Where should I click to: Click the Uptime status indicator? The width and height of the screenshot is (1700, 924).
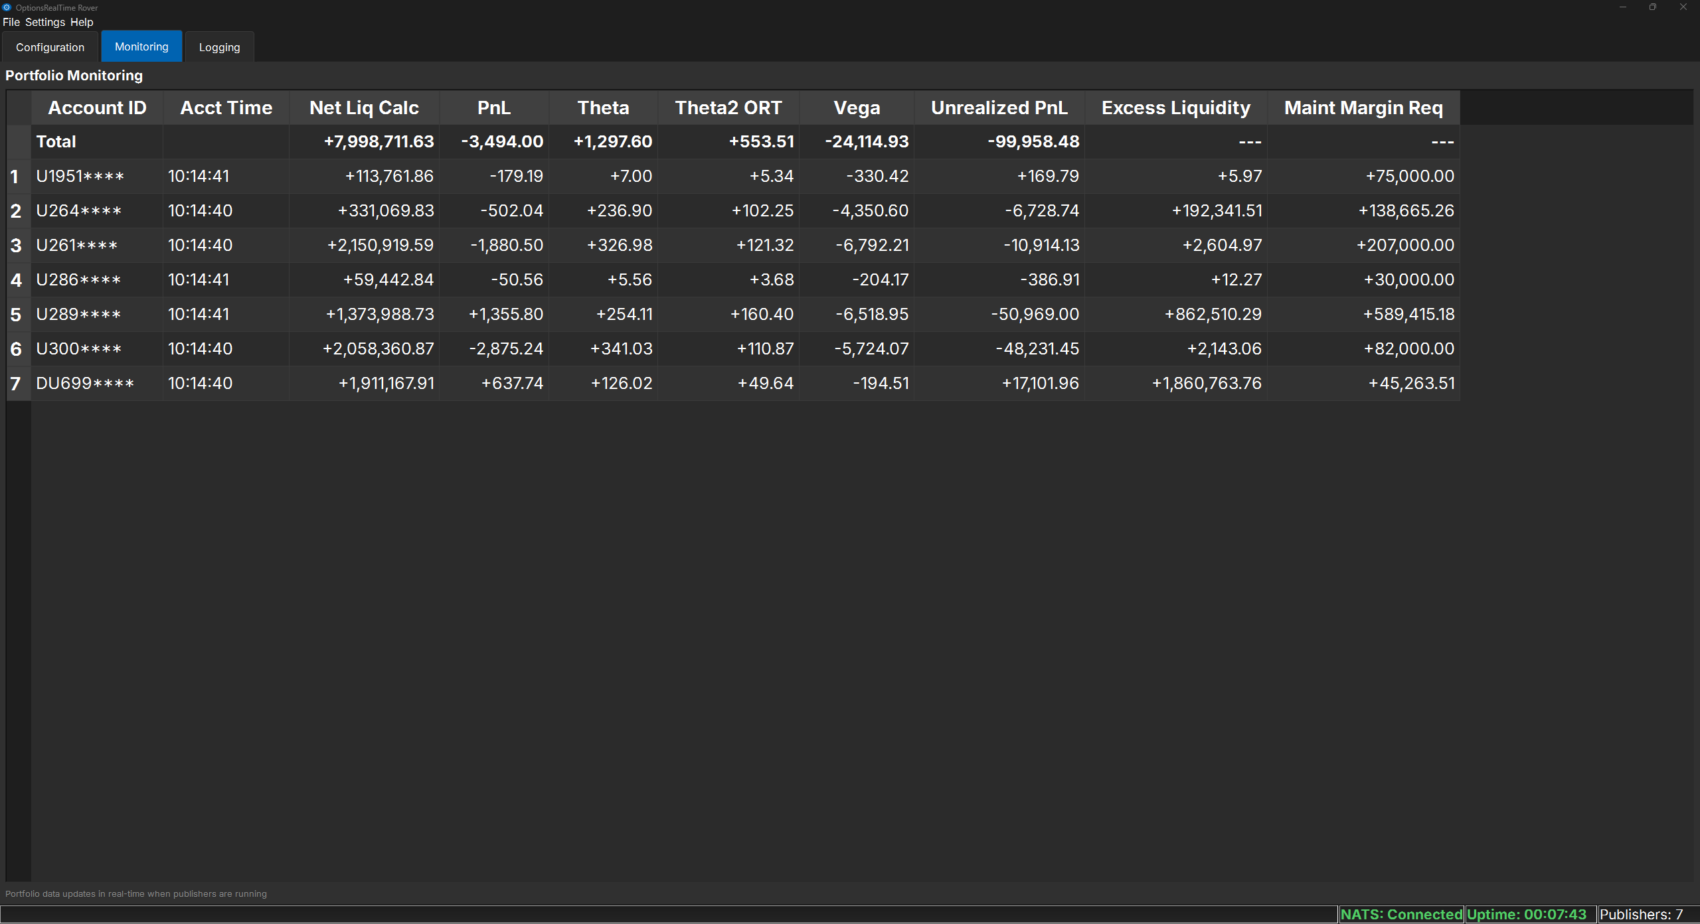[x=1527, y=914]
